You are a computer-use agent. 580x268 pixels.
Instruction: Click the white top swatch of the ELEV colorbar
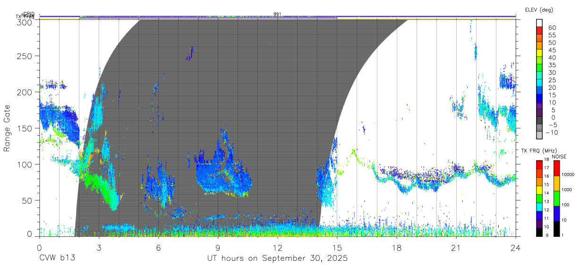point(540,23)
